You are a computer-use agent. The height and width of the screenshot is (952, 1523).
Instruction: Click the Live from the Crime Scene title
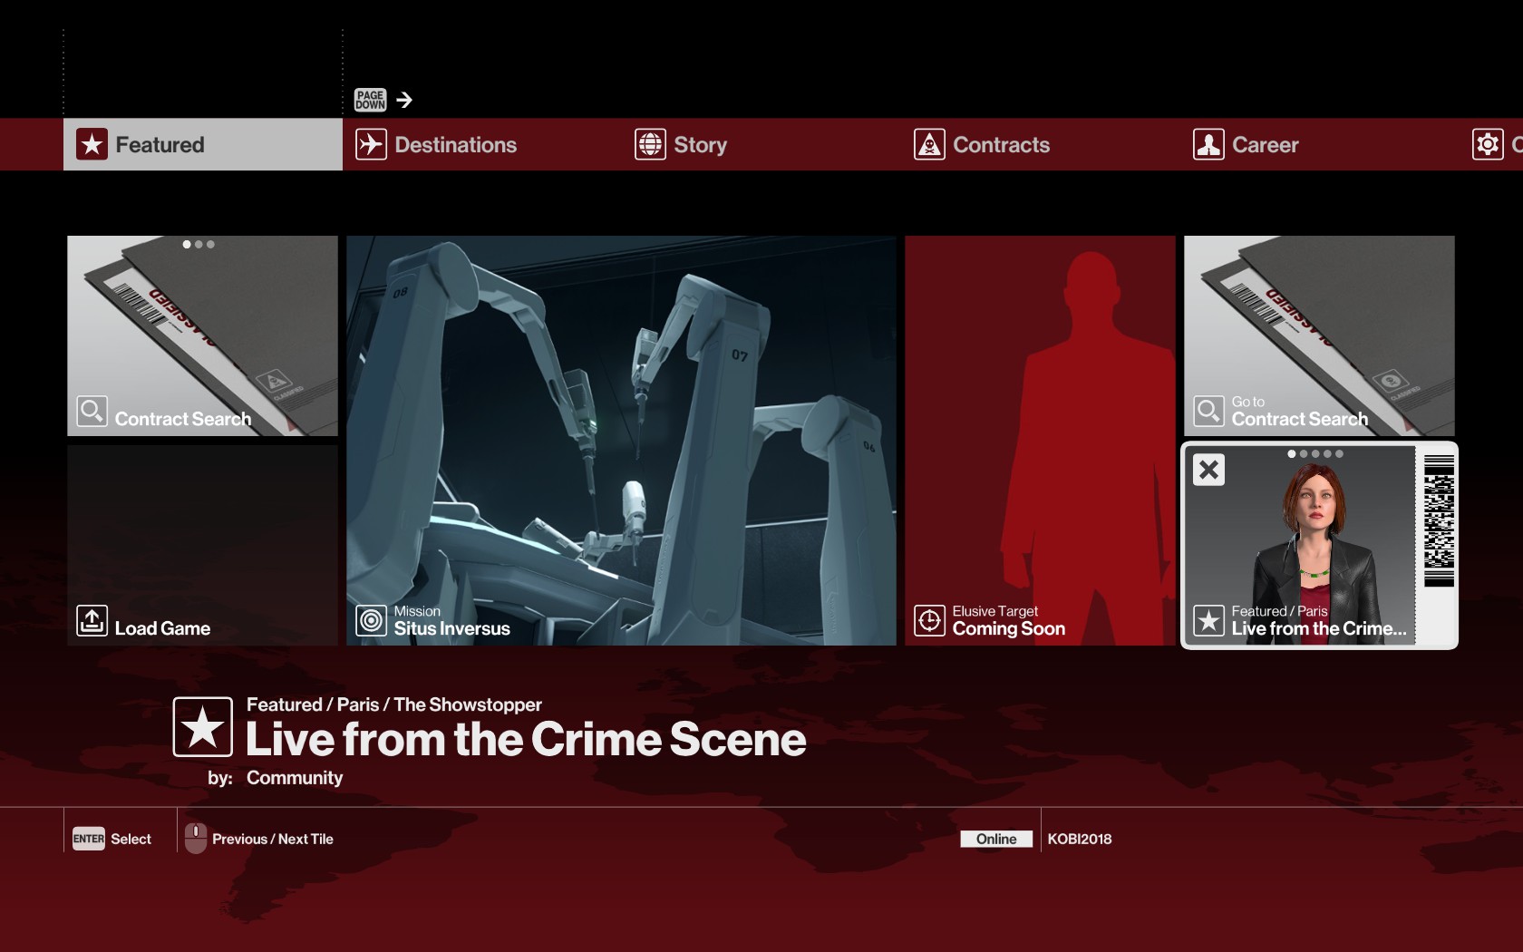pos(526,740)
